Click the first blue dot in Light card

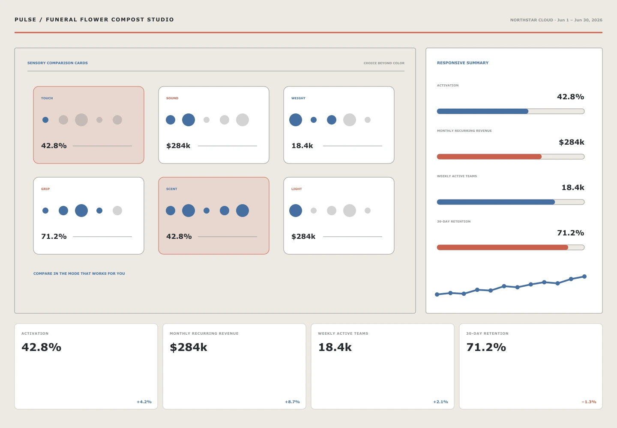click(296, 211)
